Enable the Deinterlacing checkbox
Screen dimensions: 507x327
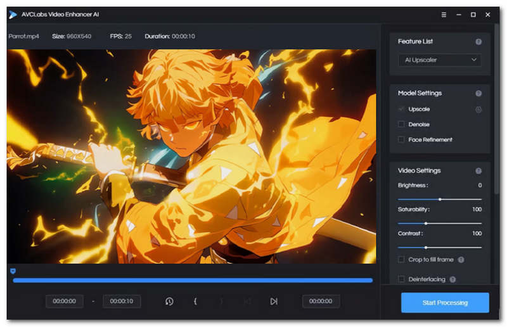(401, 279)
